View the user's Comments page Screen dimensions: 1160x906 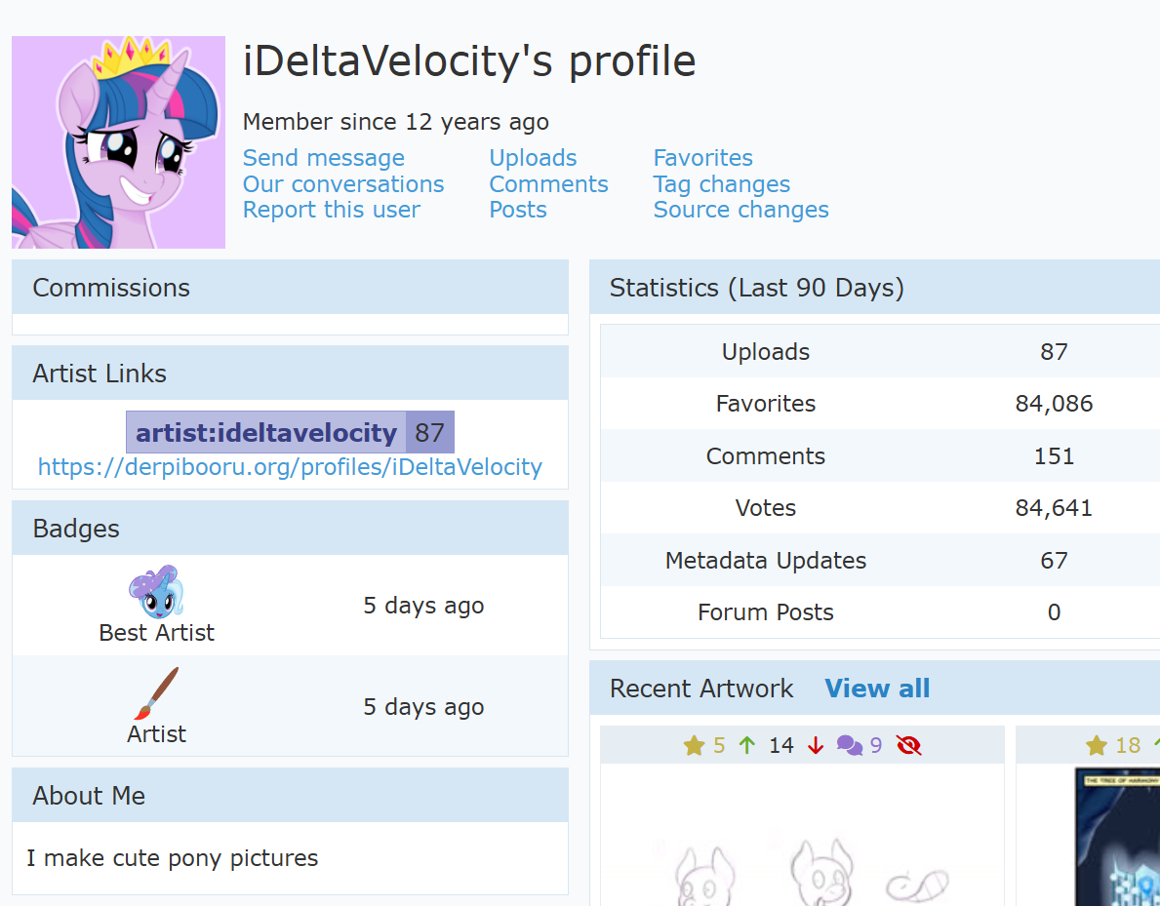point(548,184)
